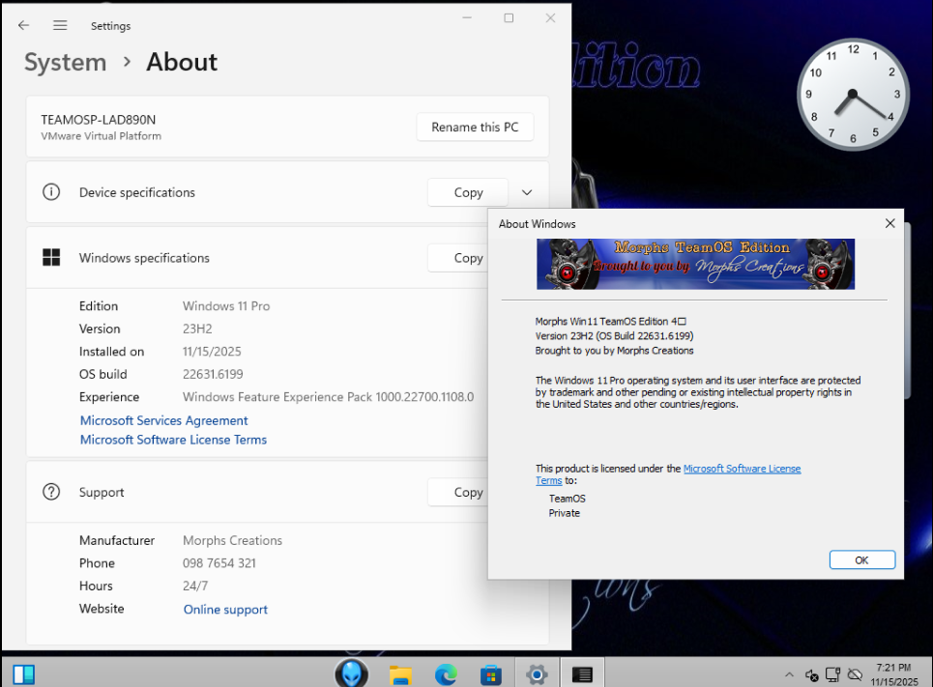933x687 pixels.
Task: Open the Microsoft Services Agreement link
Action: coord(164,420)
